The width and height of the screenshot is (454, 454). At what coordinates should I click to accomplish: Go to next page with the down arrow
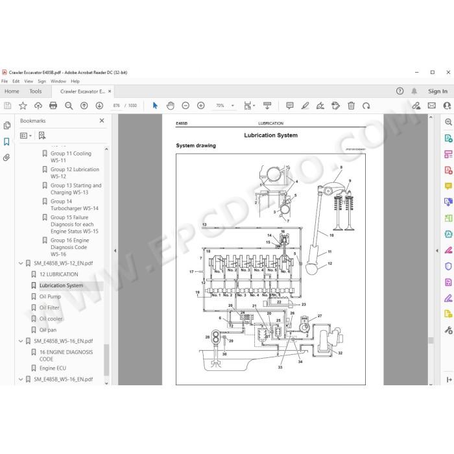[x=99, y=106]
